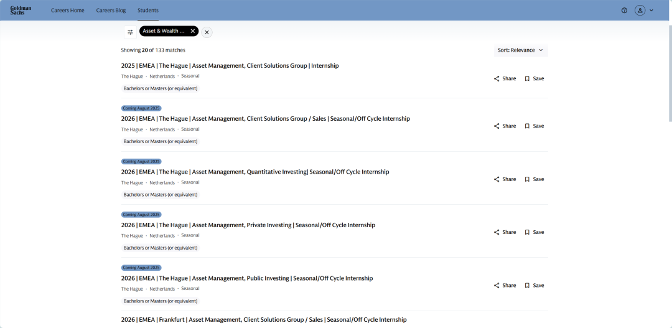Go to Careers Home

(x=68, y=11)
